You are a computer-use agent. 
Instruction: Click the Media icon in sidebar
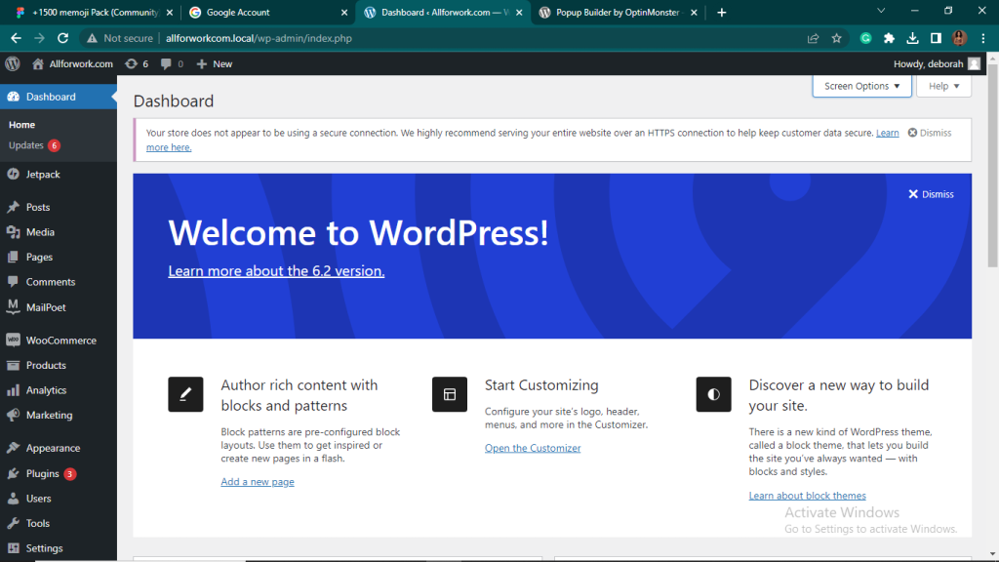coord(14,232)
